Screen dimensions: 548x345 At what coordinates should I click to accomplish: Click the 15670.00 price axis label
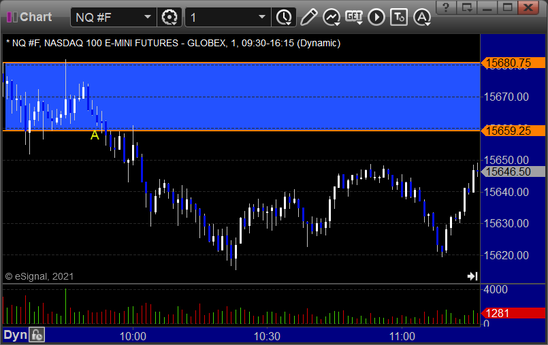click(x=506, y=97)
